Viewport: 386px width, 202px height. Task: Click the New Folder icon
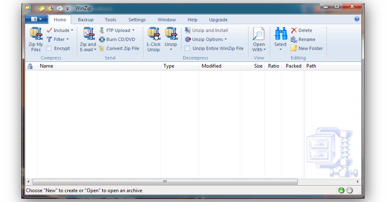(x=294, y=48)
